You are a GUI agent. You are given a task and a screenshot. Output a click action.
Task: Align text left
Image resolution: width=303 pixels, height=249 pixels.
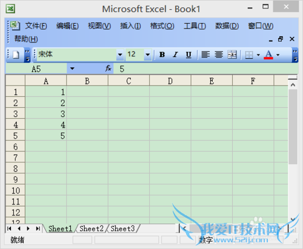[x=205, y=55]
